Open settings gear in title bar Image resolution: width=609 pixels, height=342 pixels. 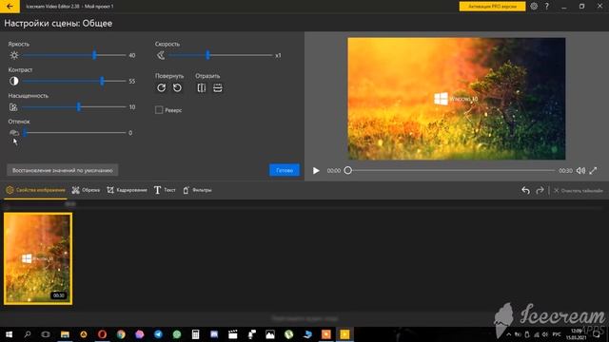coord(534,7)
